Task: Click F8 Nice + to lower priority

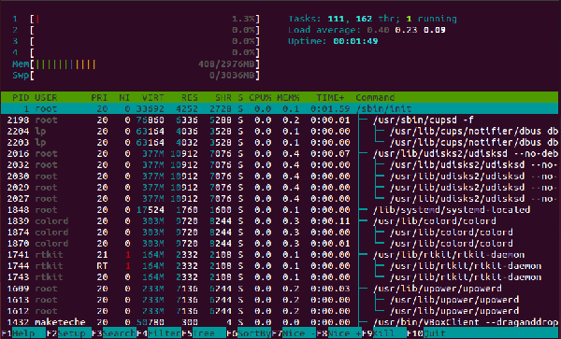Action: pyautogui.click(x=338, y=333)
